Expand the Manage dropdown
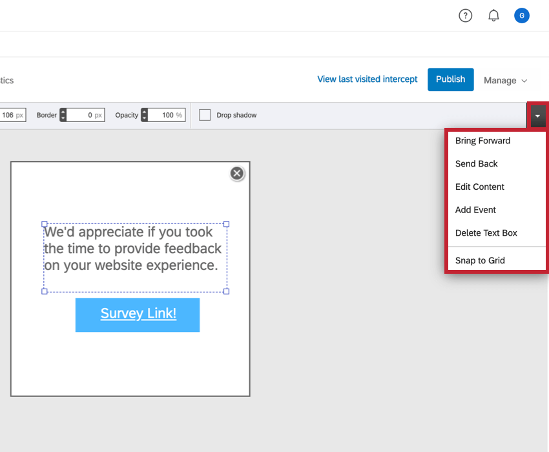This screenshot has width=549, height=452. pyautogui.click(x=506, y=81)
